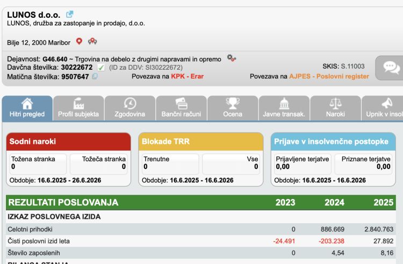Click net result 27.892
The width and height of the screenshot is (403, 264).
(384, 241)
